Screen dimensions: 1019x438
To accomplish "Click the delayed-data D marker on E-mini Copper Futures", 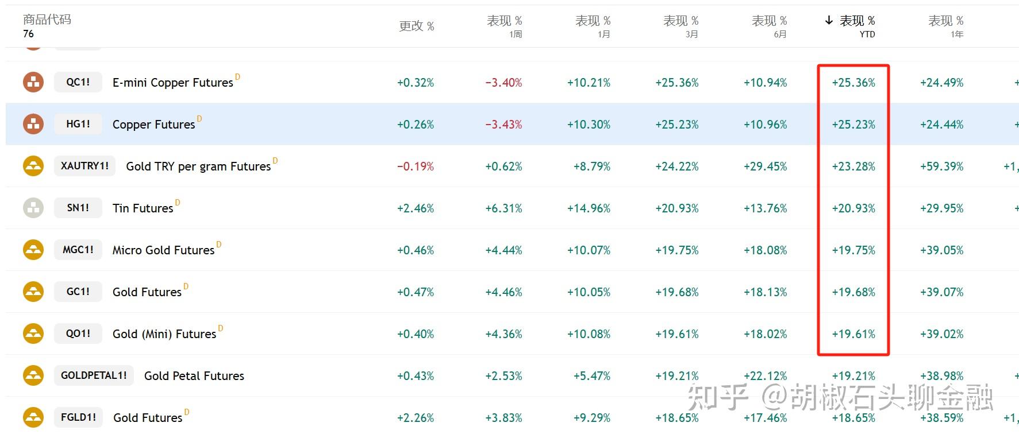I will 238,76.
